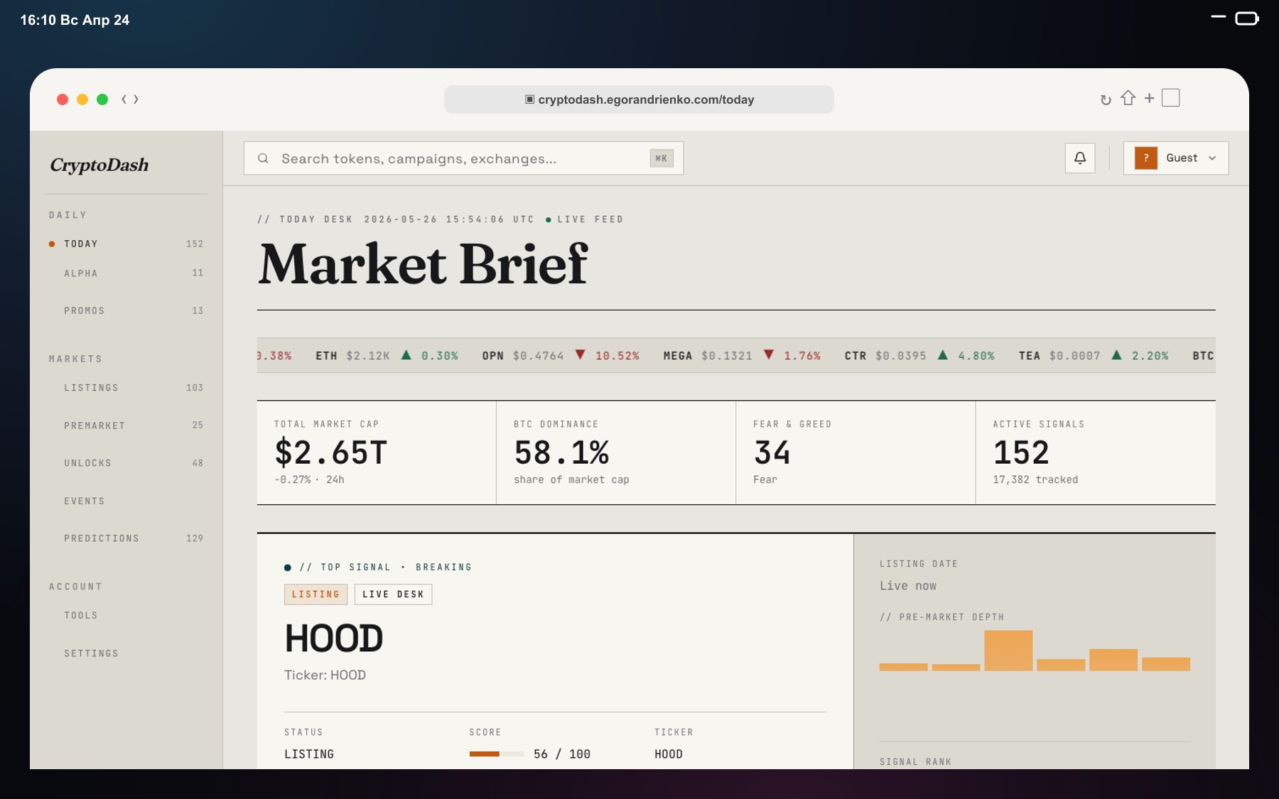Click the LISTING tag on HOOD signal
The height and width of the screenshot is (799, 1279).
tap(315, 594)
